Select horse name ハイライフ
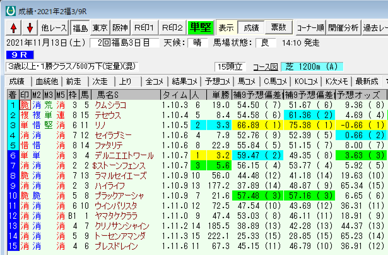388x255 pixels. 110,186
